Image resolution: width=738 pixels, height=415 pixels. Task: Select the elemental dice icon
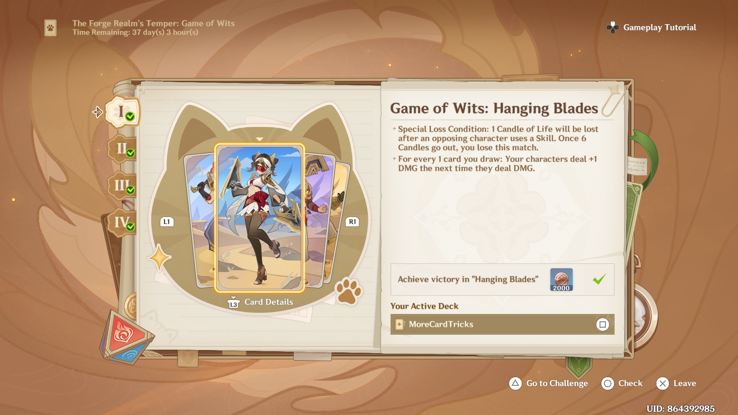126,337
